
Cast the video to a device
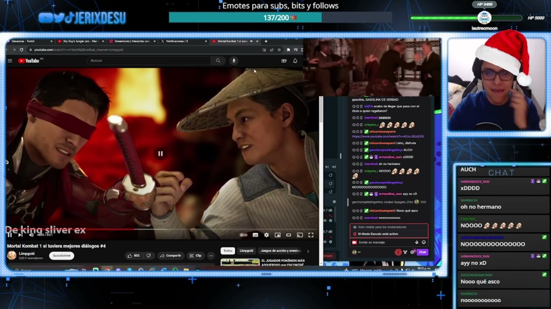[x=300, y=235]
